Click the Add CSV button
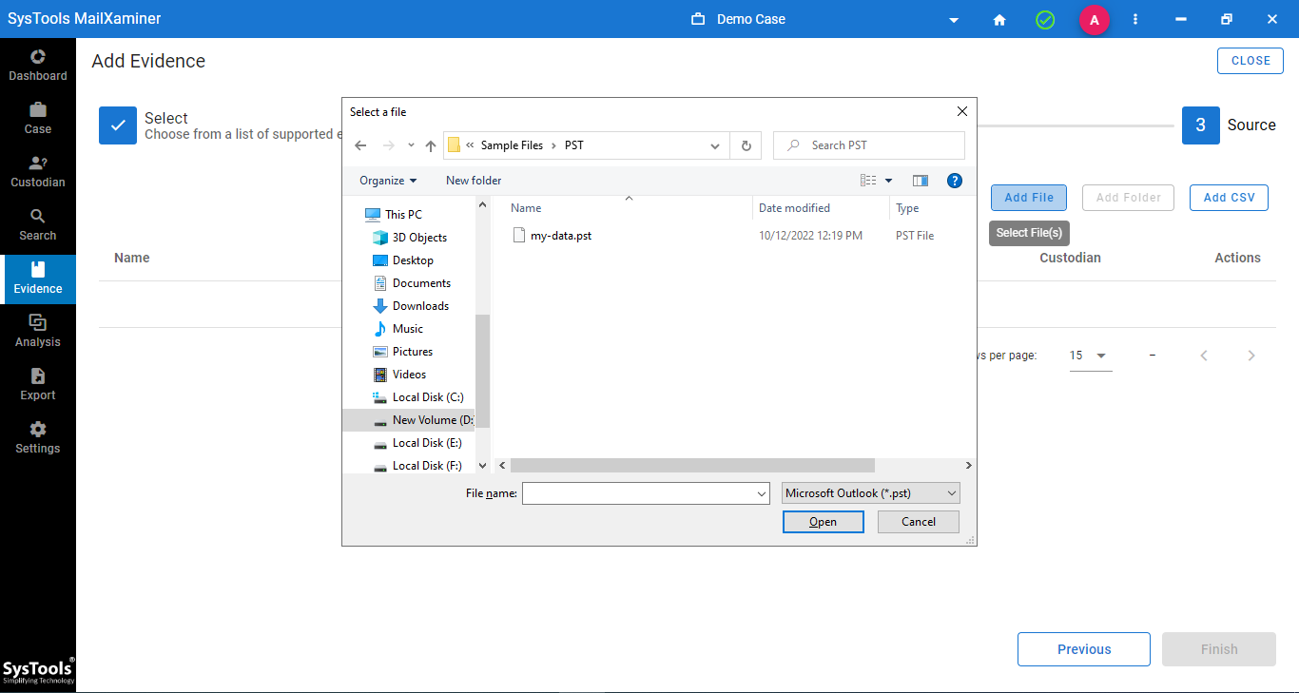The width and height of the screenshot is (1299, 693). coord(1229,198)
